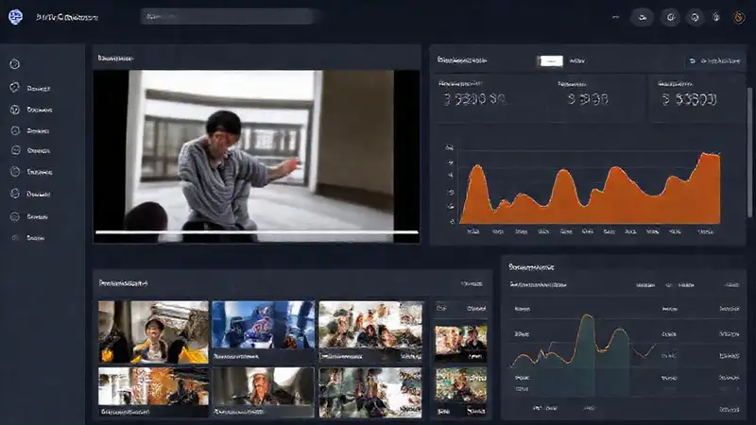
Task: Click the icon of the seventh labeled sidebar entry
Action: tap(15, 217)
